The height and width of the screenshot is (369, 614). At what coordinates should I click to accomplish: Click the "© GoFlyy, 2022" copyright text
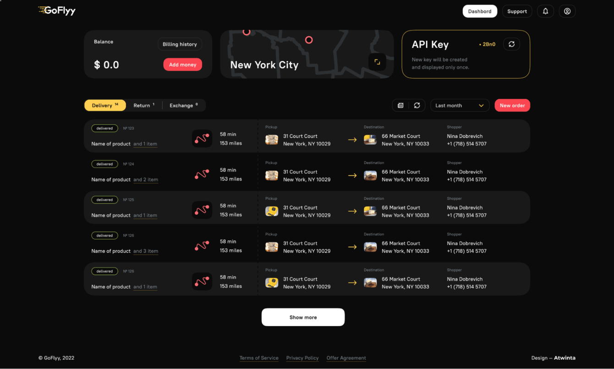click(x=56, y=358)
